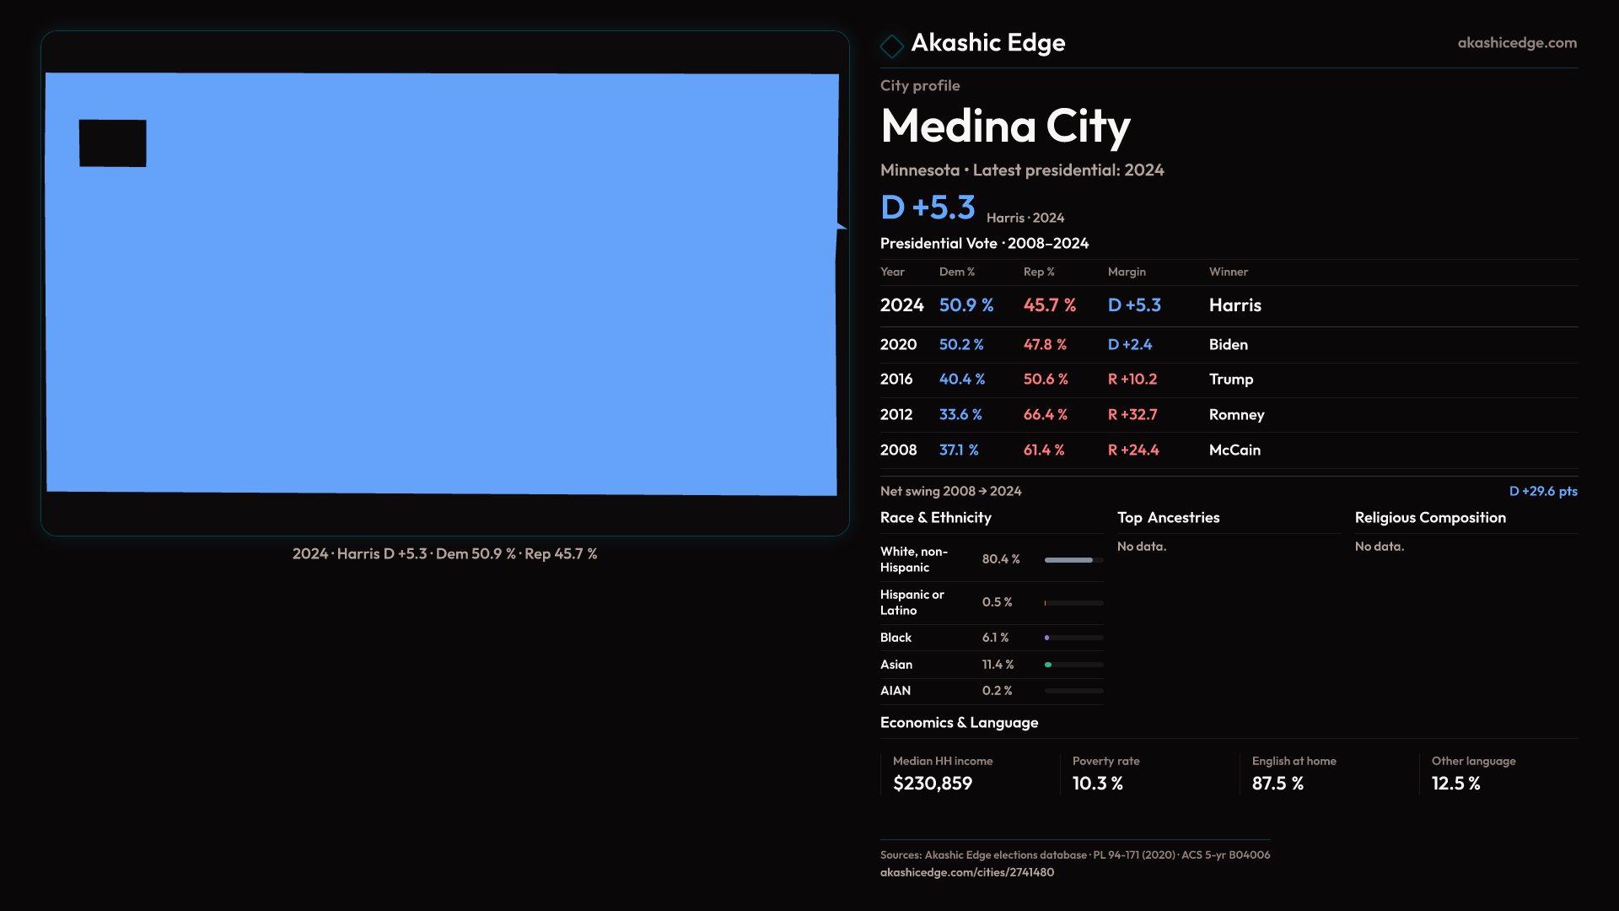Click the black cutout hole in map
Viewport: 1619px width, 911px height.
click(x=112, y=143)
